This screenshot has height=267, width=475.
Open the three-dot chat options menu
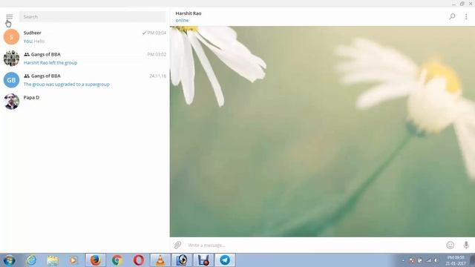(x=466, y=16)
